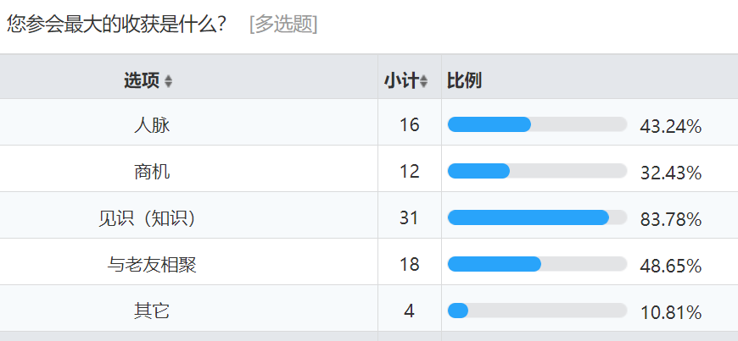This screenshot has width=738, height=341.
Task: Sort by the 小计 column arrow icon
Action: (x=423, y=81)
